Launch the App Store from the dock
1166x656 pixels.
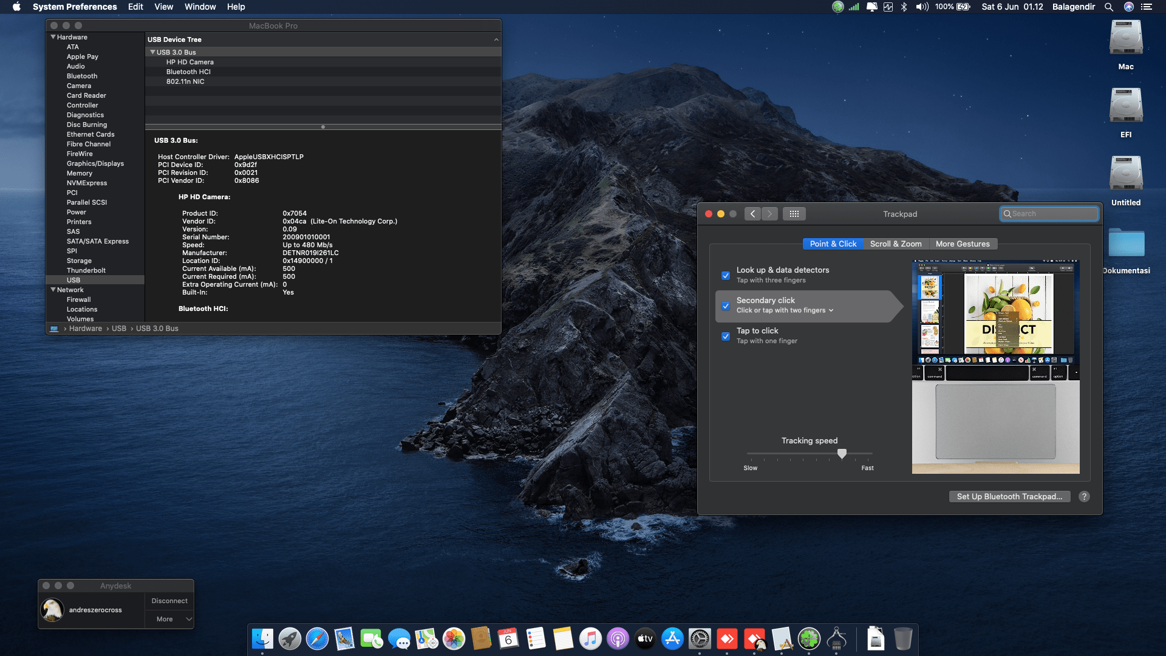(672, 639)
